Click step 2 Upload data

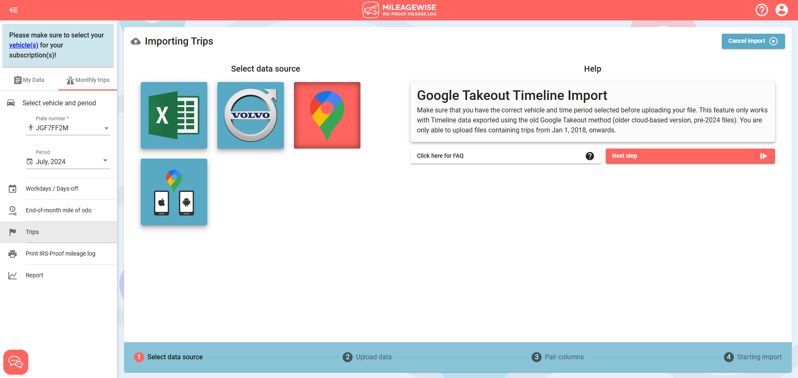pos(367,357)
